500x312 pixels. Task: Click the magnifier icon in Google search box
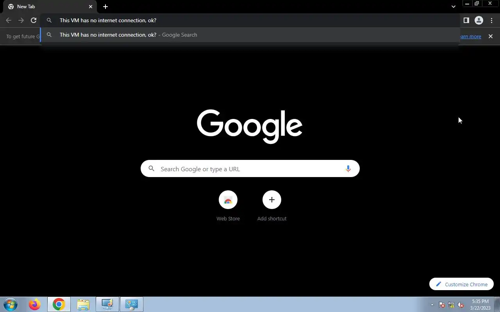click(152, 169)
